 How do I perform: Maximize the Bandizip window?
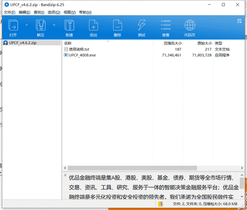223,5
